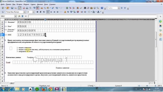Align text left
The image size is (163, 92).
pyautogui.click(x=48, y=12)
